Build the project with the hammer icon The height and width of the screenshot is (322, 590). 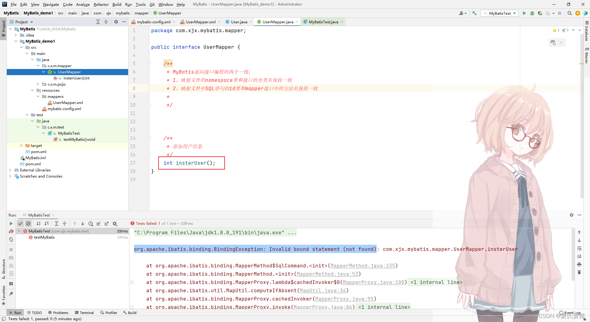point(474,13)
